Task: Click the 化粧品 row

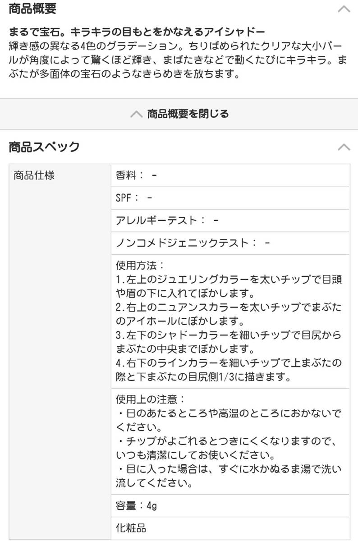Action: click(x=230, y=528)
